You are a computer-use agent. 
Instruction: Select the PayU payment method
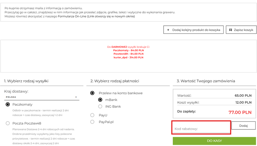pyautogui.click(x=92, y=115)
